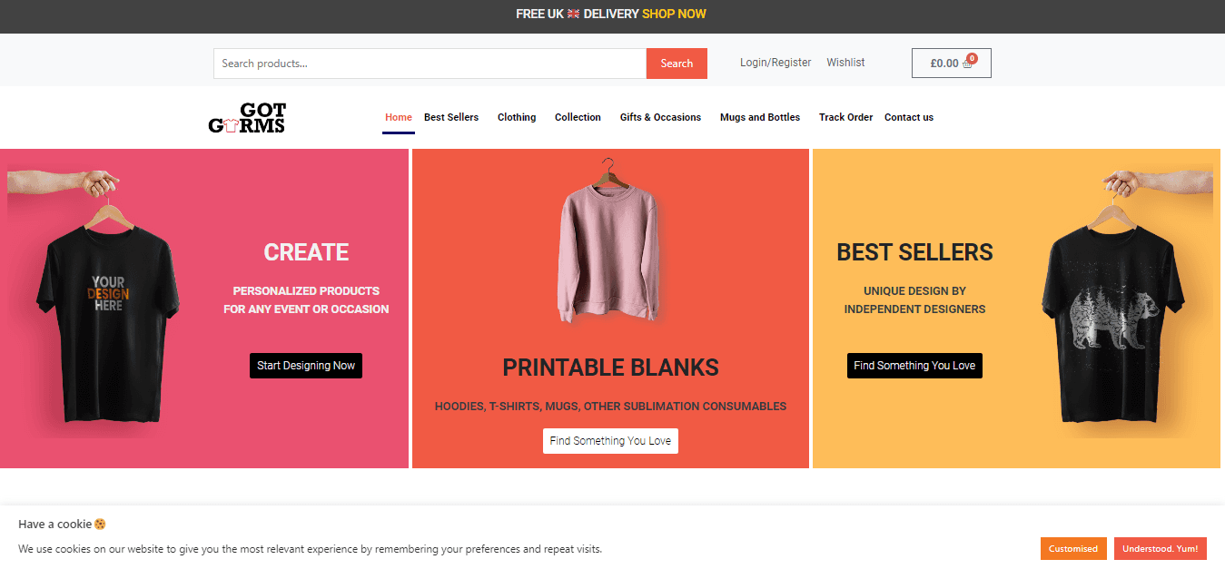The image size is (1225, 569).
Task: Open the Customised cookie settings
Action: click(x=1073, y=548)
